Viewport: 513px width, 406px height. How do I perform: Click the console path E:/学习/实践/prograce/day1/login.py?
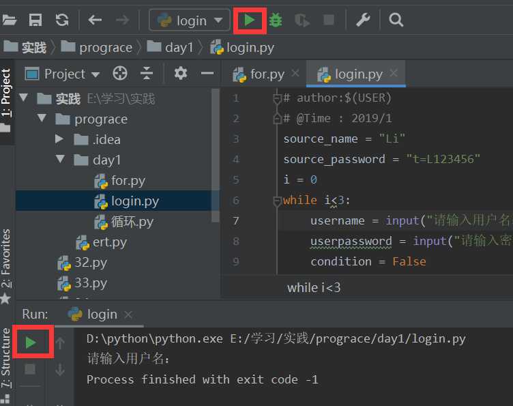click(348, 338)
